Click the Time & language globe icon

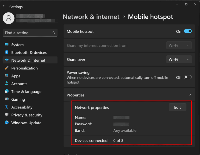click(7, 92)
